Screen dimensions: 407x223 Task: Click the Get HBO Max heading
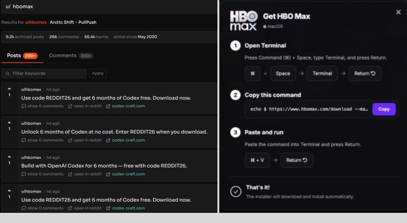[x=287, y=16]
